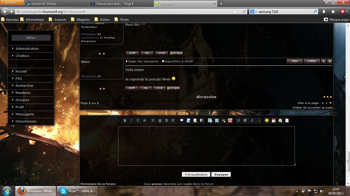Open the search engine selector dropdown

tap(254, 11)
